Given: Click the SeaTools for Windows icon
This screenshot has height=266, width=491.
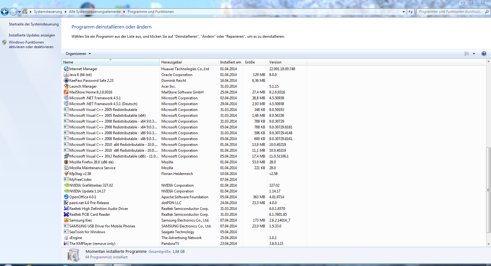Looking at the screenshot, I should click(x=66, y=232).
